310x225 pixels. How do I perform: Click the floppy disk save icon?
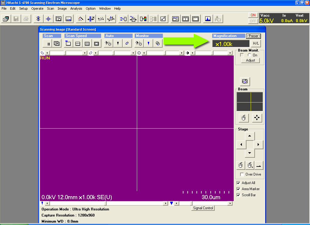point(16,19)
